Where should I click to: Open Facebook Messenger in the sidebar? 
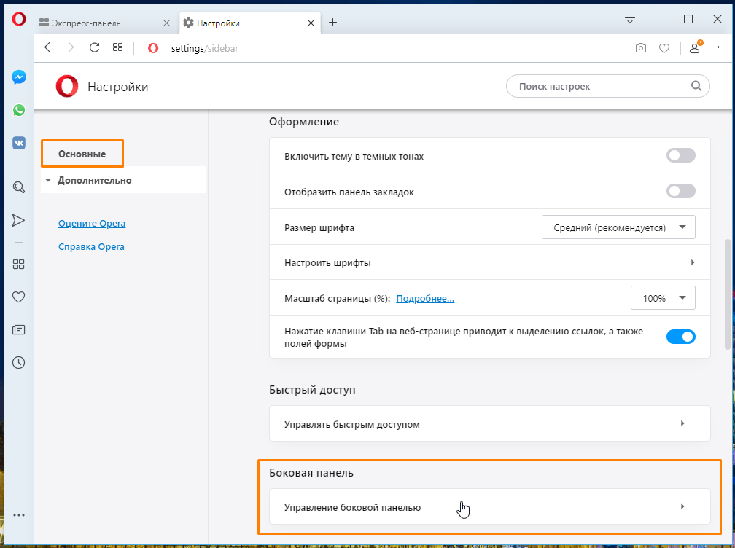coord(19,77)
